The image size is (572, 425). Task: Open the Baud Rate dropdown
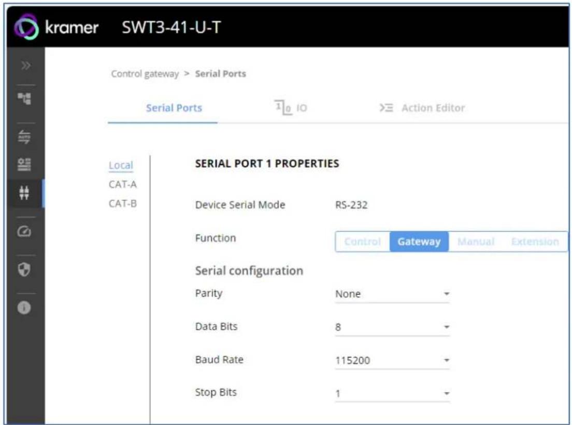coord(392,360)
